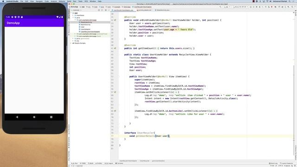This screenshot has height=167, width=297.
Task: Click the Project panel locate-file target icon
Action: [x=99, y=10]
